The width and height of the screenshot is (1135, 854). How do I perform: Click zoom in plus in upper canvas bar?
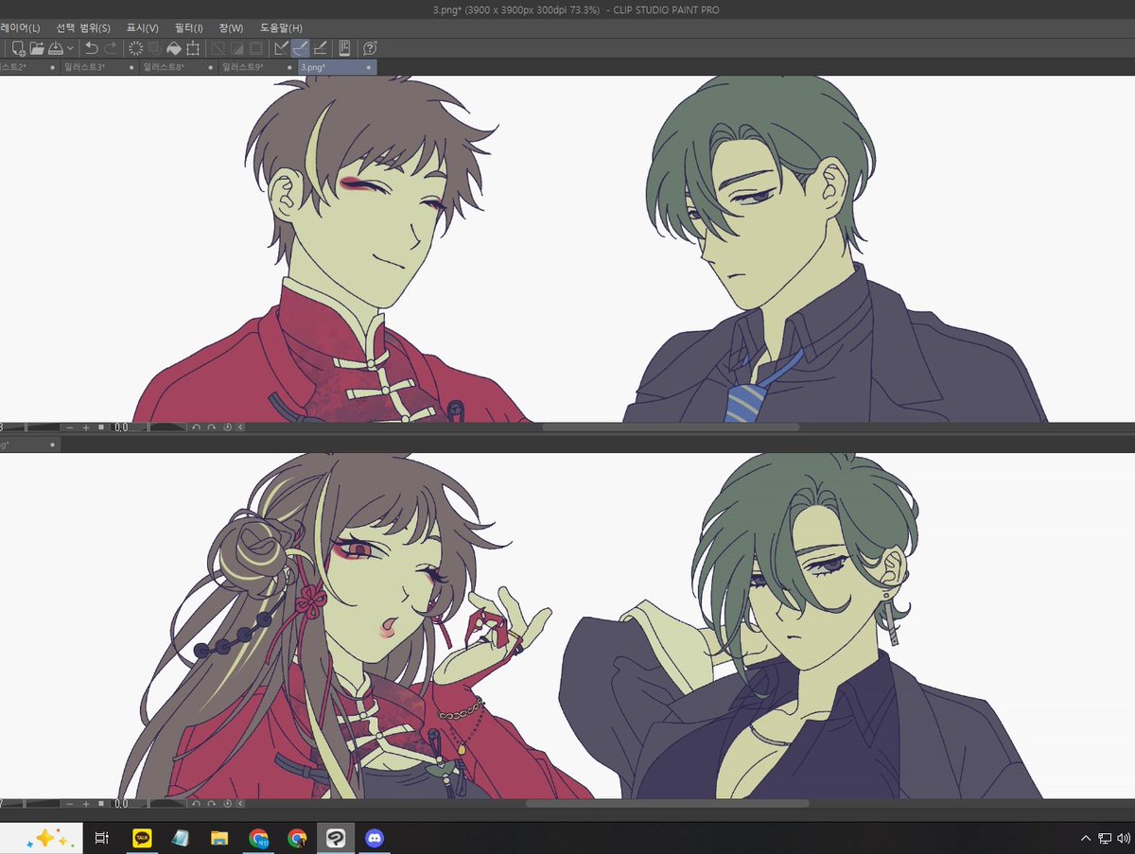click(85, 427)
